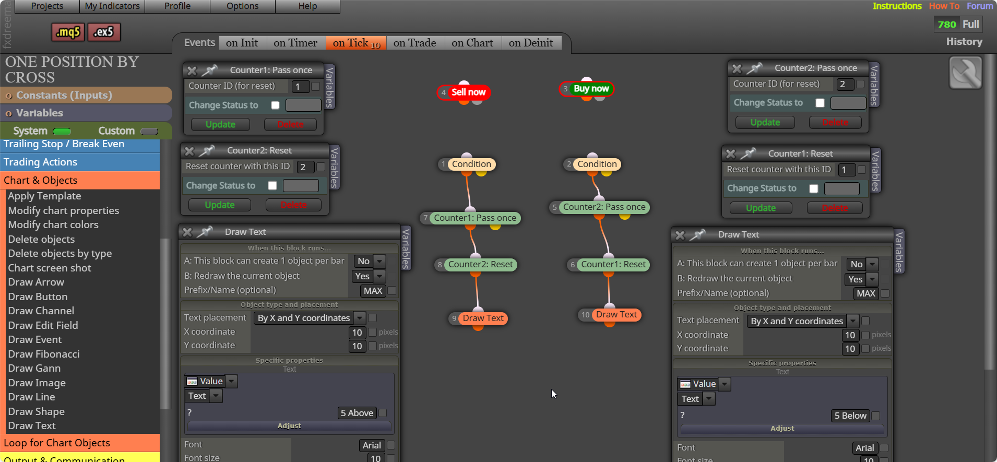Toggle the System blocks switch
The width and height of the screenshot is (997, 462).
click(x=62, y=131)
